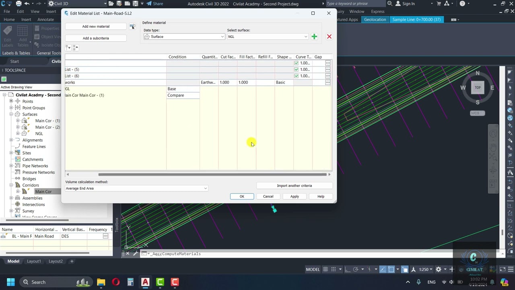Switch to the Start drawing tab
The image size is (515, 290).
coord(14,61)
